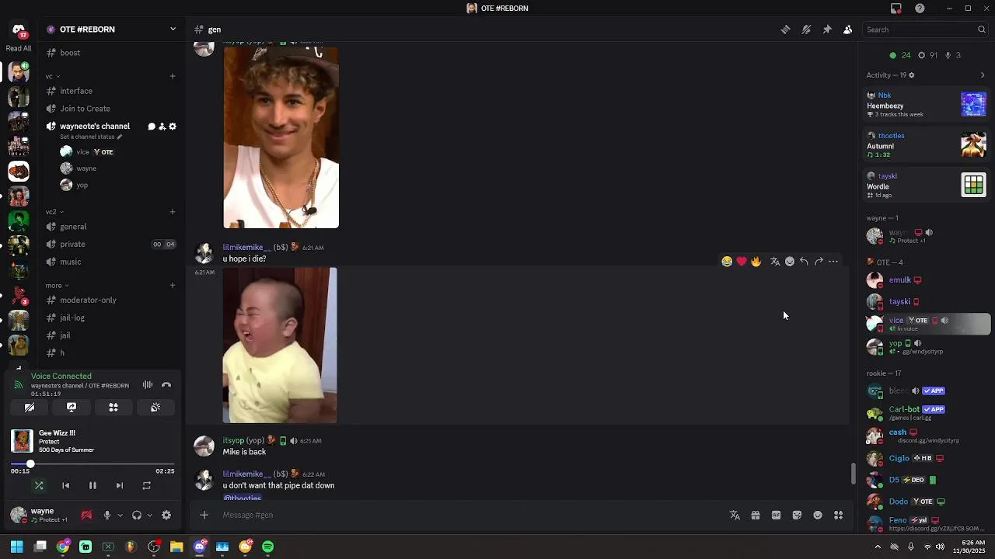Toggle the member list icon
The image size is (995, 559).
pyautogui.click(x=847, y=30)
